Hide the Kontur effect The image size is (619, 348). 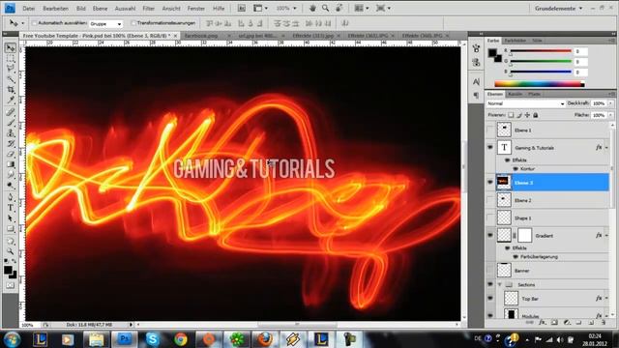pos(516,169)
